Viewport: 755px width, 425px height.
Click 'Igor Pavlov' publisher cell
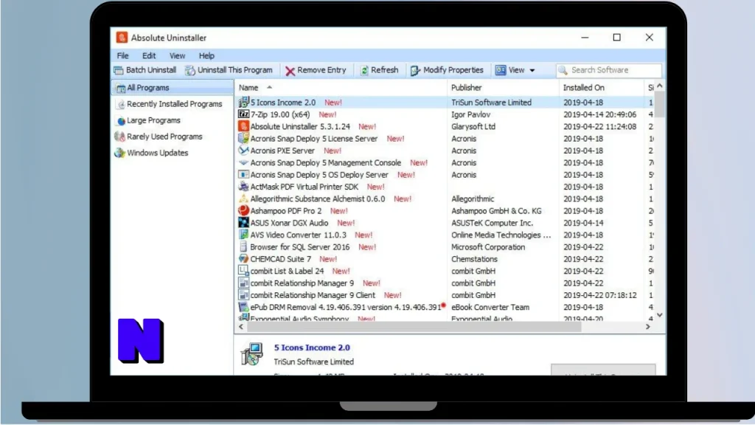(471, 114)
